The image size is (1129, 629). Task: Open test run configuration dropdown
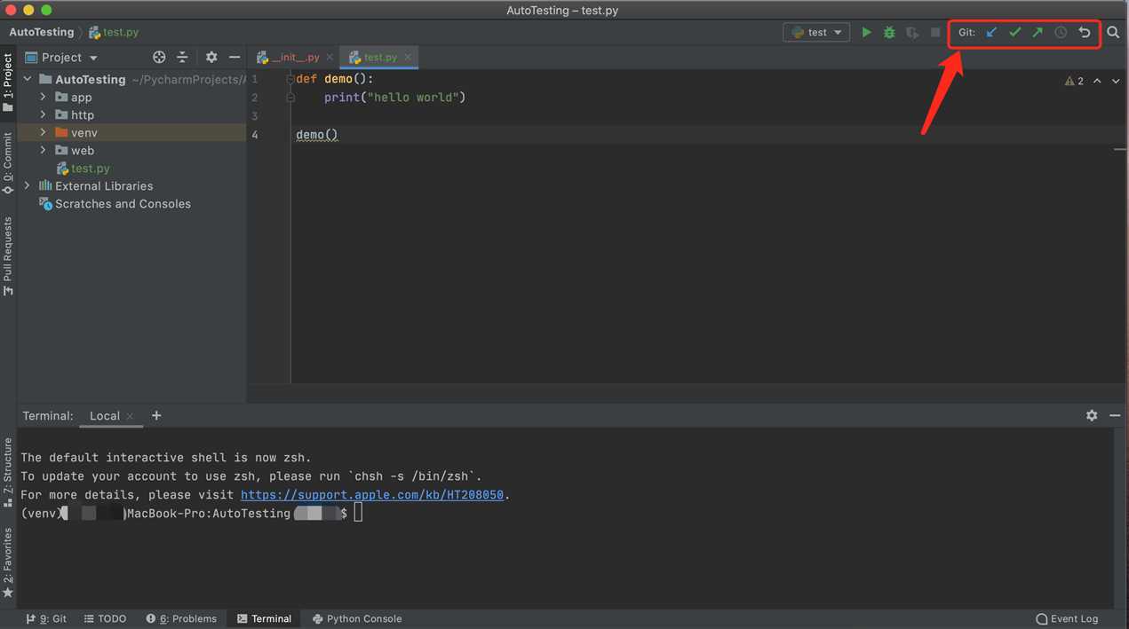(x=816, y=32)
